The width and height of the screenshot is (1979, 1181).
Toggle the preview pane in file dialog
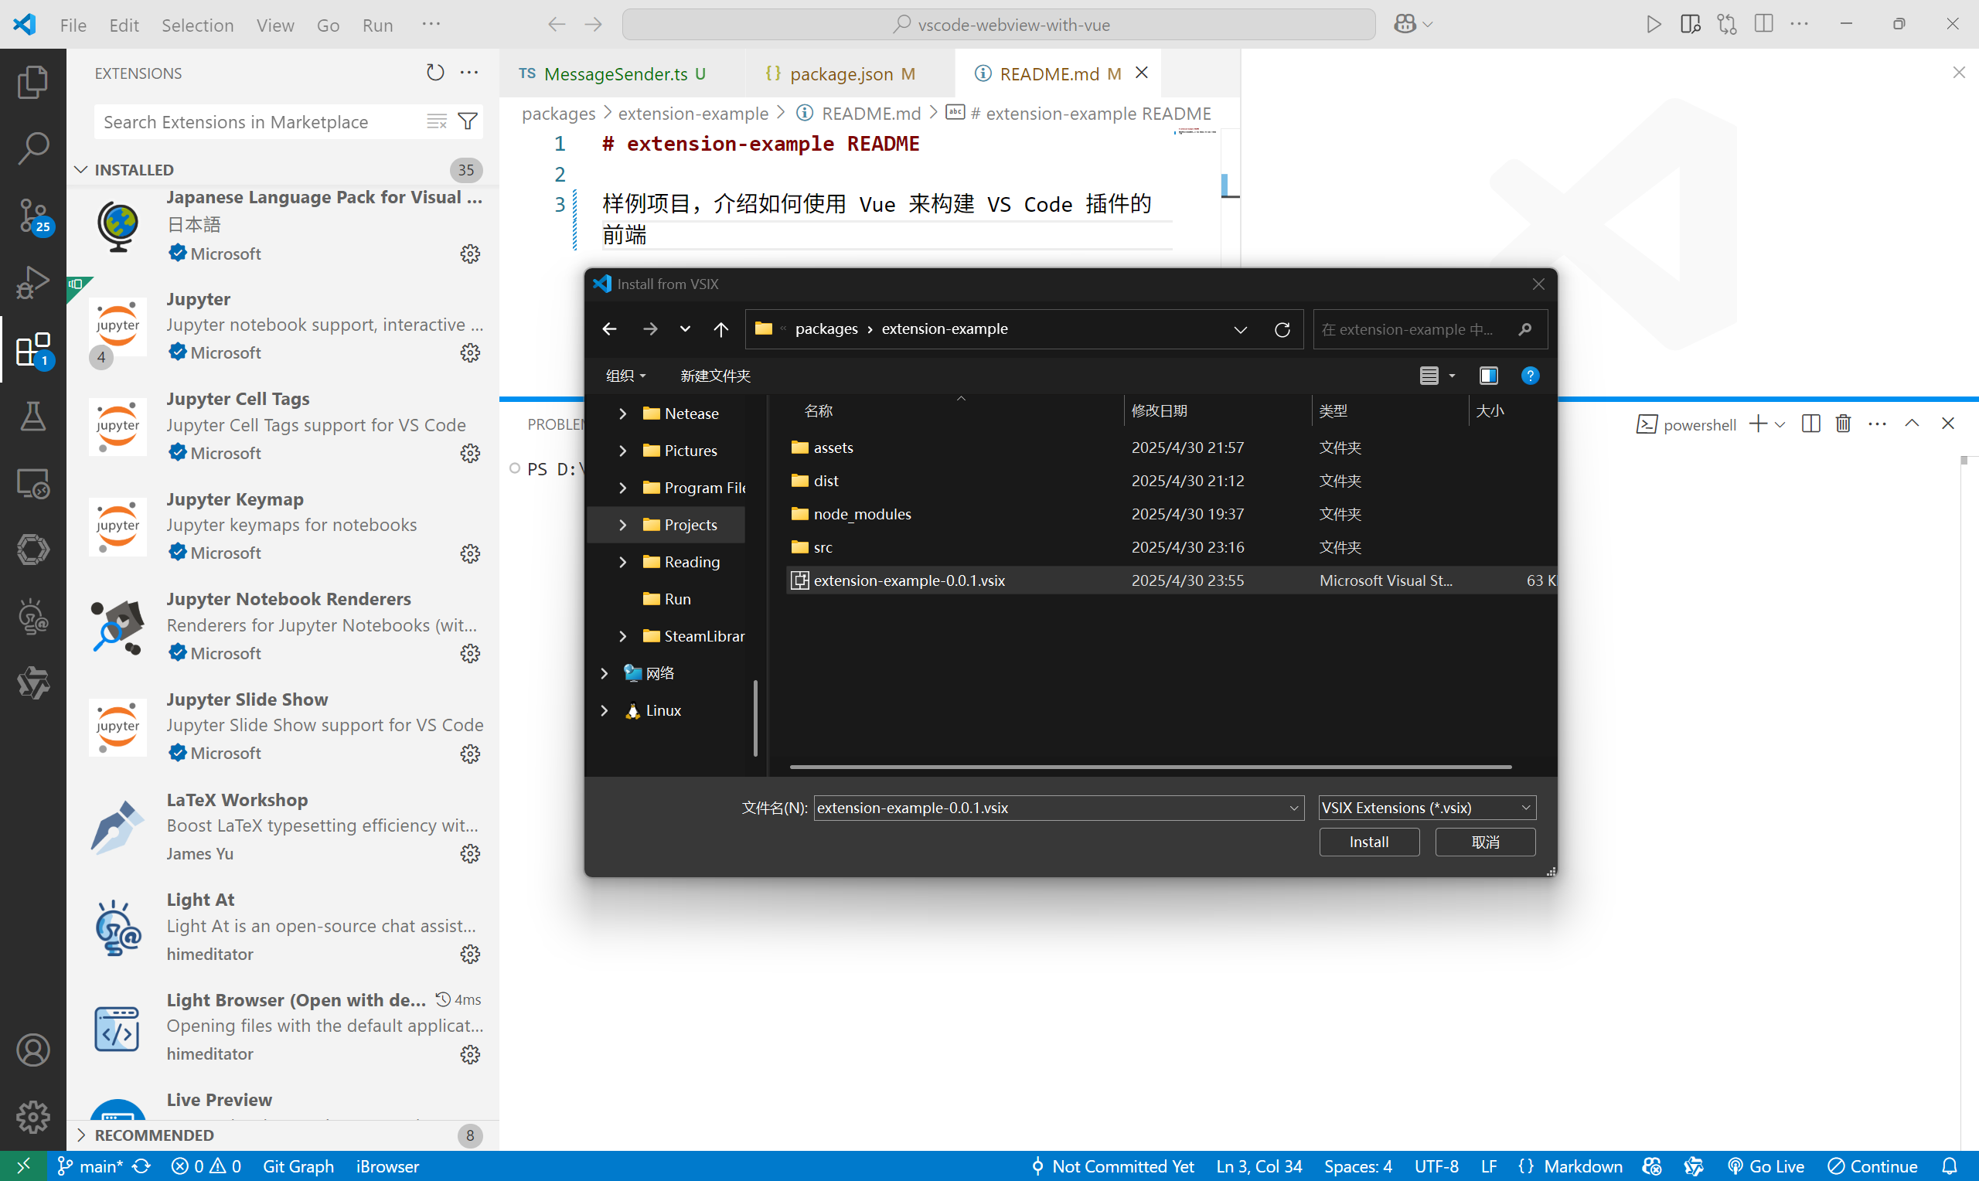tap(1488, 376)
